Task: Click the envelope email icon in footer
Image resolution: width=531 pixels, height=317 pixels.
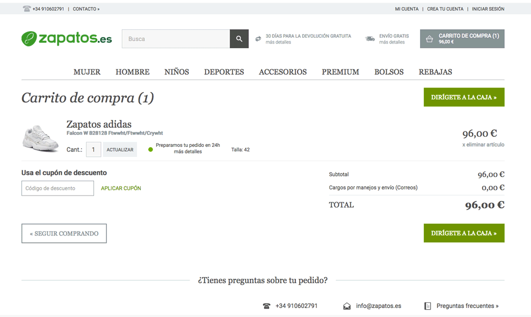Action: 347,306
